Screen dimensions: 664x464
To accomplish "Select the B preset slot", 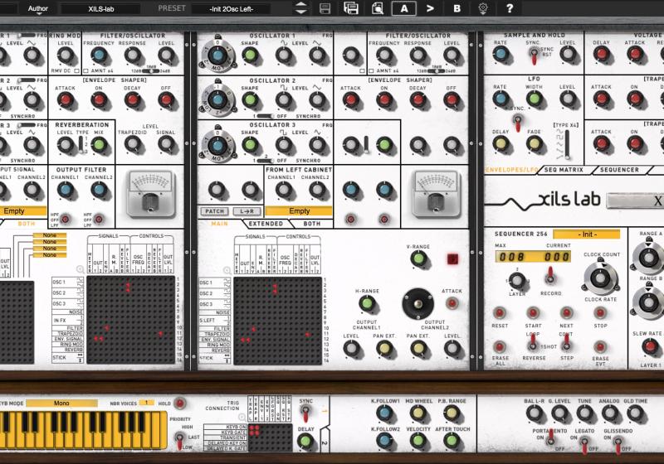I will (456, 8).
